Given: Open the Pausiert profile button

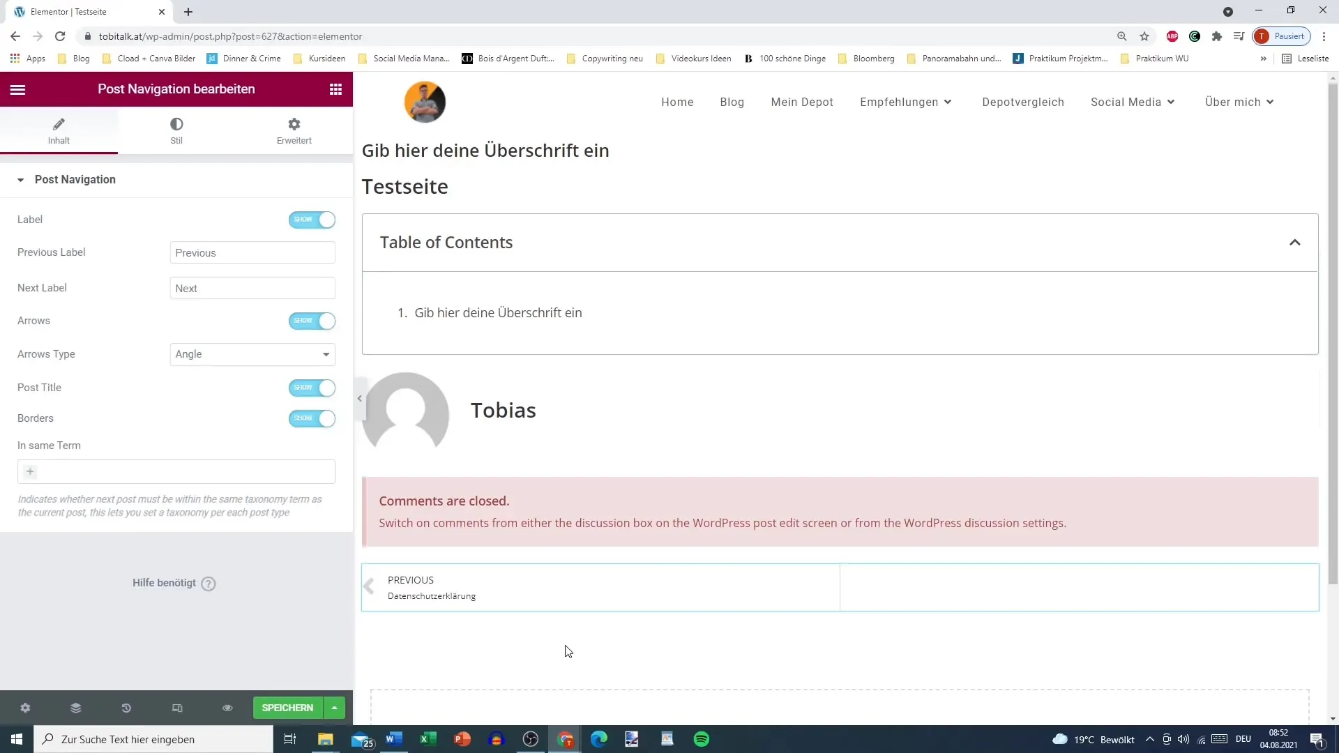Looking at the screenshot, I should click(1282, 36).
